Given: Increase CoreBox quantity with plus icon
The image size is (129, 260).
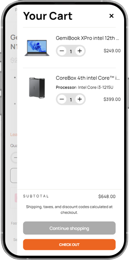Looking at the screenshot, I should [x=80, y=99].
